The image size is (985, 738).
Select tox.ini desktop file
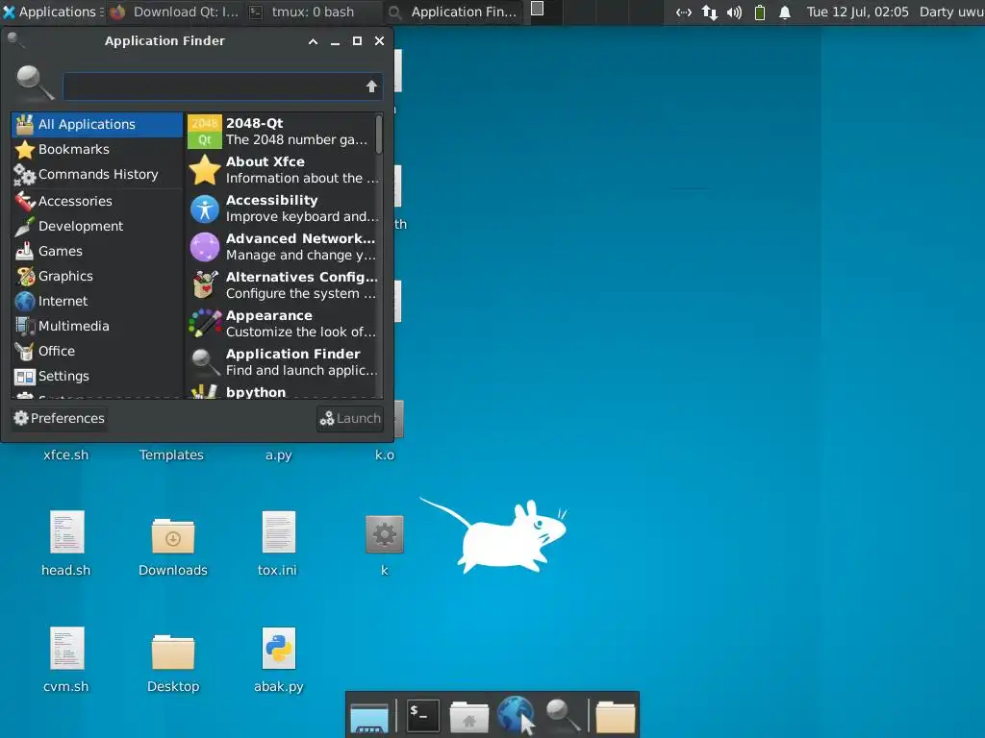[x=278, y=543]
